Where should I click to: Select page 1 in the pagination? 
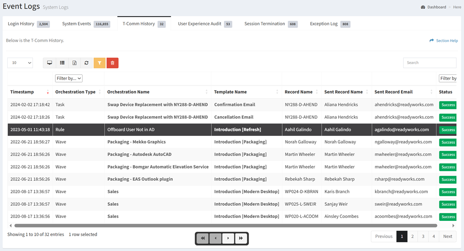(402, 237)
